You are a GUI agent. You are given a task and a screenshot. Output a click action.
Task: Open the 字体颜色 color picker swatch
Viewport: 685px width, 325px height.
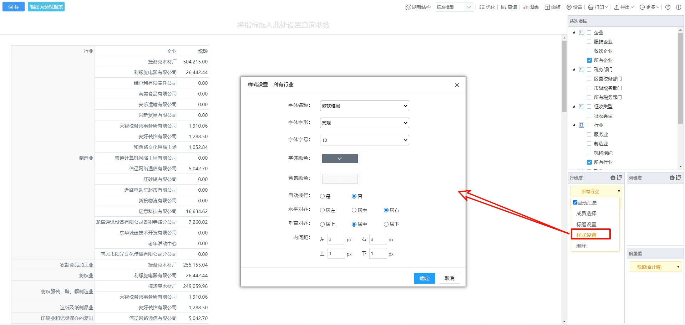tap(340, 159)
